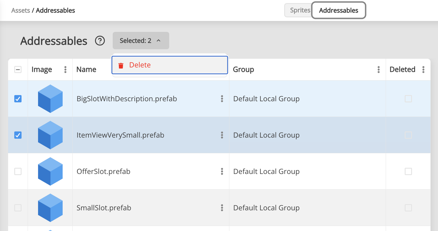Click Default Local Group for SmallSlot.prefab

(x=266, y=208)
